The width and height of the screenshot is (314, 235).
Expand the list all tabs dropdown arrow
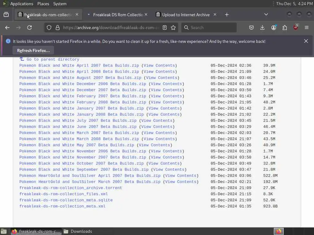pyautogui.click(x=266, y=14)
